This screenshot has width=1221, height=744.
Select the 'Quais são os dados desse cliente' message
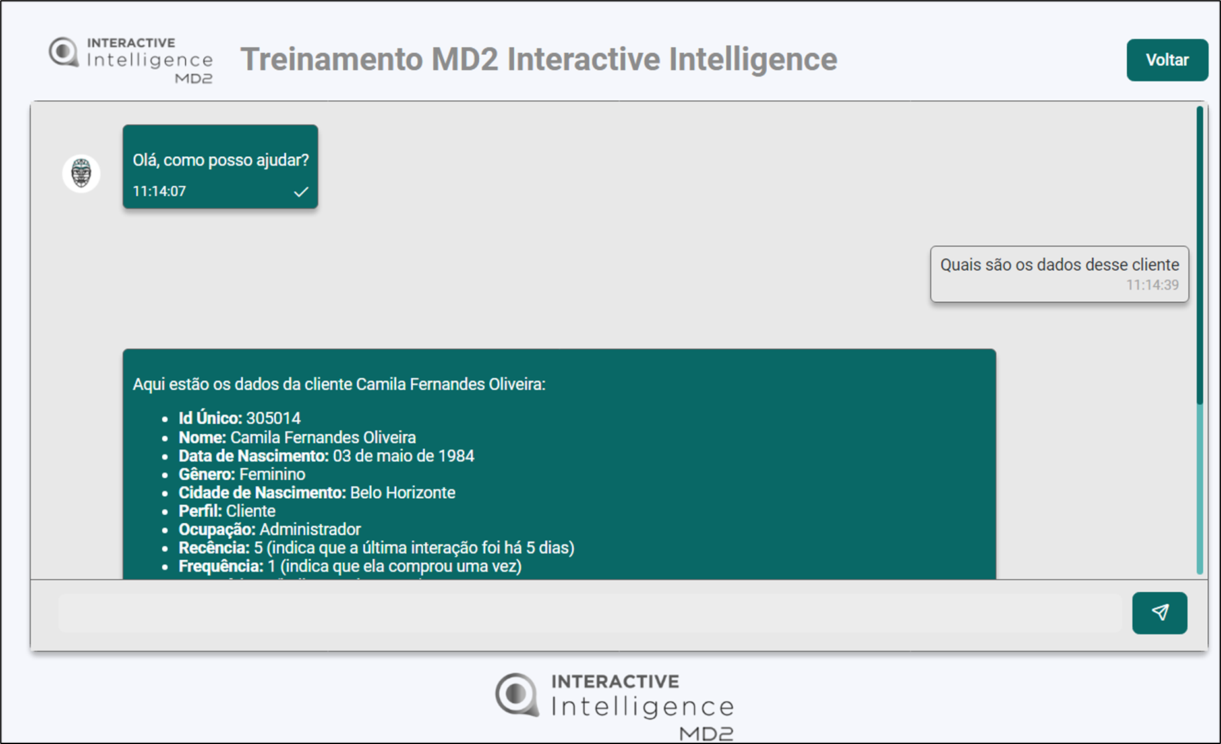(1059, 265)
